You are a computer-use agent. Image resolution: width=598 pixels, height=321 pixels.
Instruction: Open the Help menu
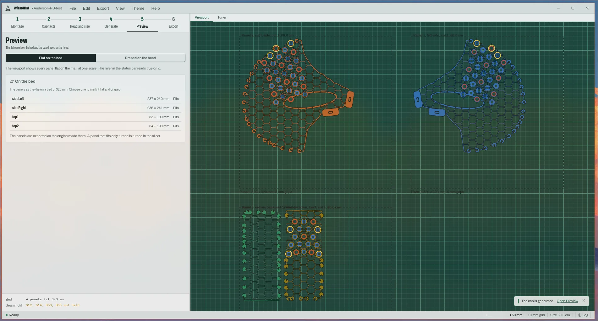click(155, 8)
